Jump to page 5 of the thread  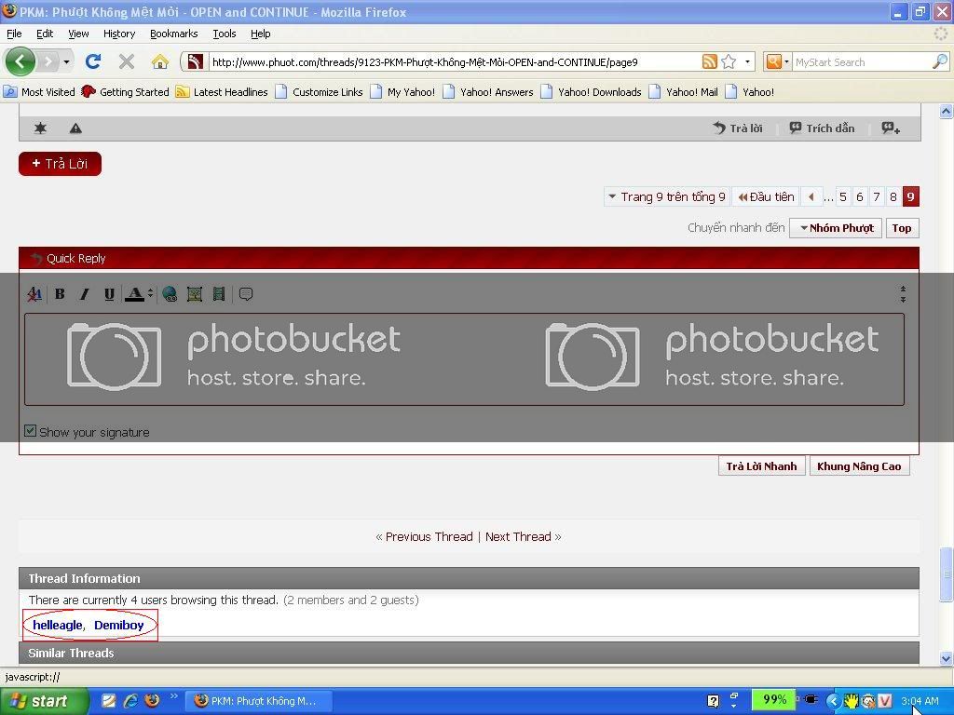(843, 196)
